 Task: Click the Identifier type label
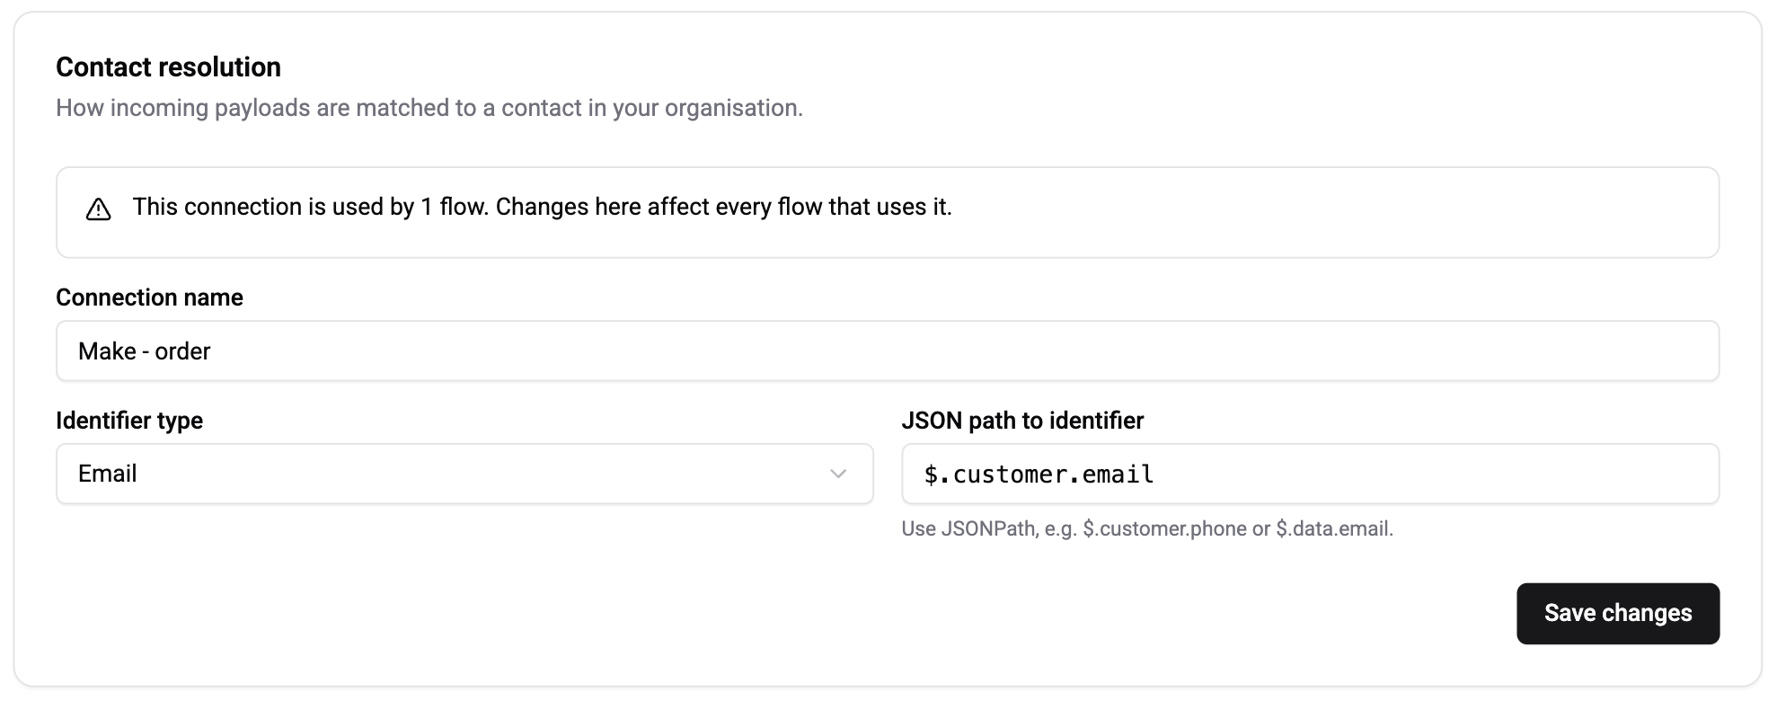click(129, 420)
